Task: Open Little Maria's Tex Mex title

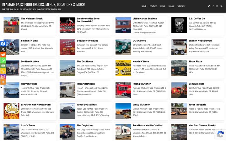Action: coord(145,18)
